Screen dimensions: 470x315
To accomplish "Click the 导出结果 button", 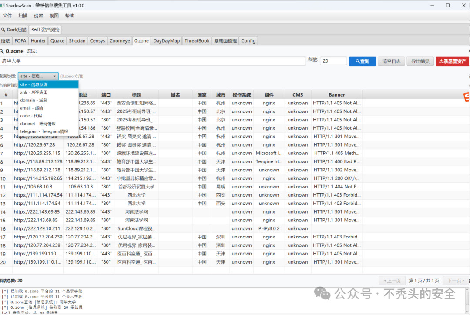I will [420, 61].
